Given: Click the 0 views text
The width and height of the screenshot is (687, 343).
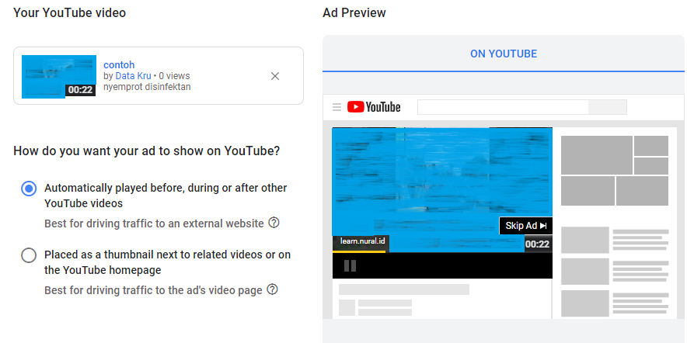Looking at the screenshot, I should click(x=174, y=76).
